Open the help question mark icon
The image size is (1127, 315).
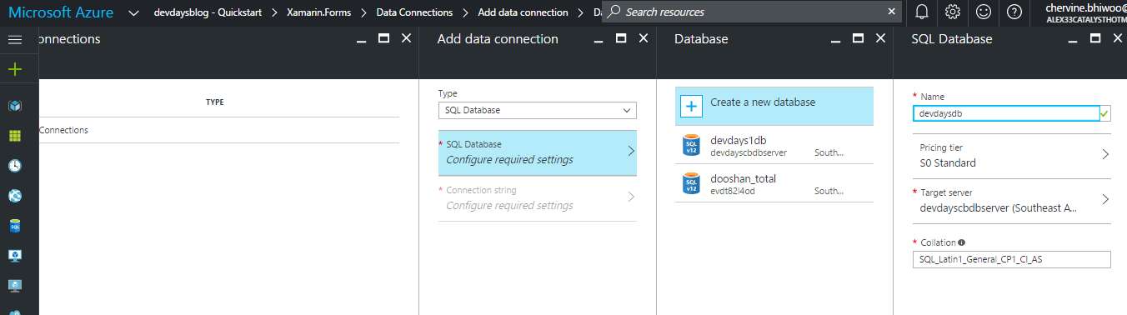tap(1014, 12)
